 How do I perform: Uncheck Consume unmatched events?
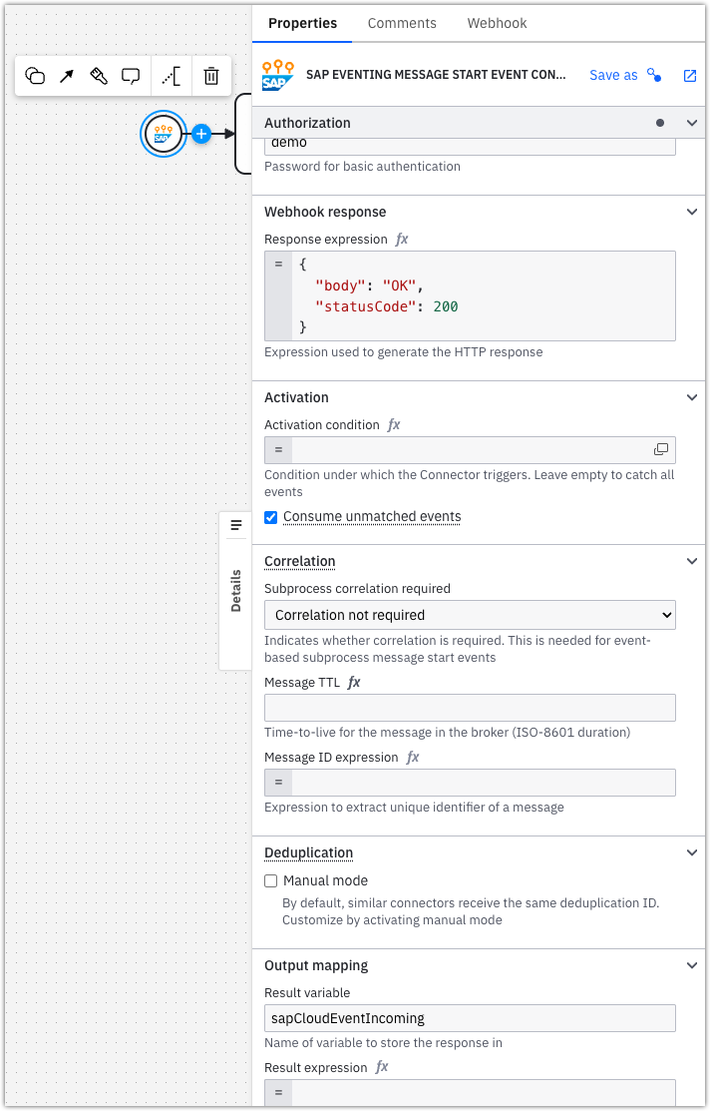tap(271, 517)
